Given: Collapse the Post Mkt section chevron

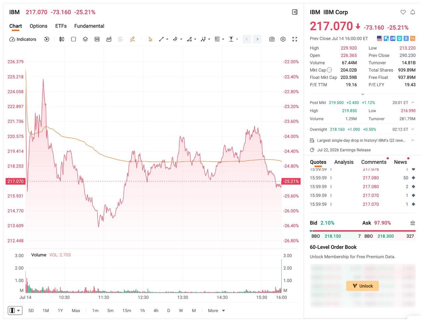Looking at the screenshot, I should (x=413, y=102).
